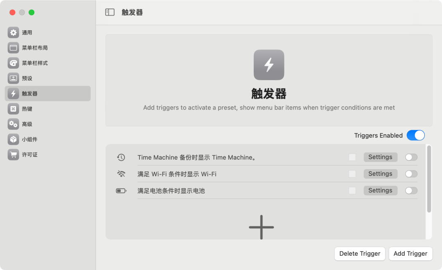Click the palette icon for 菜单栏样式

click(x=13, y=63)
